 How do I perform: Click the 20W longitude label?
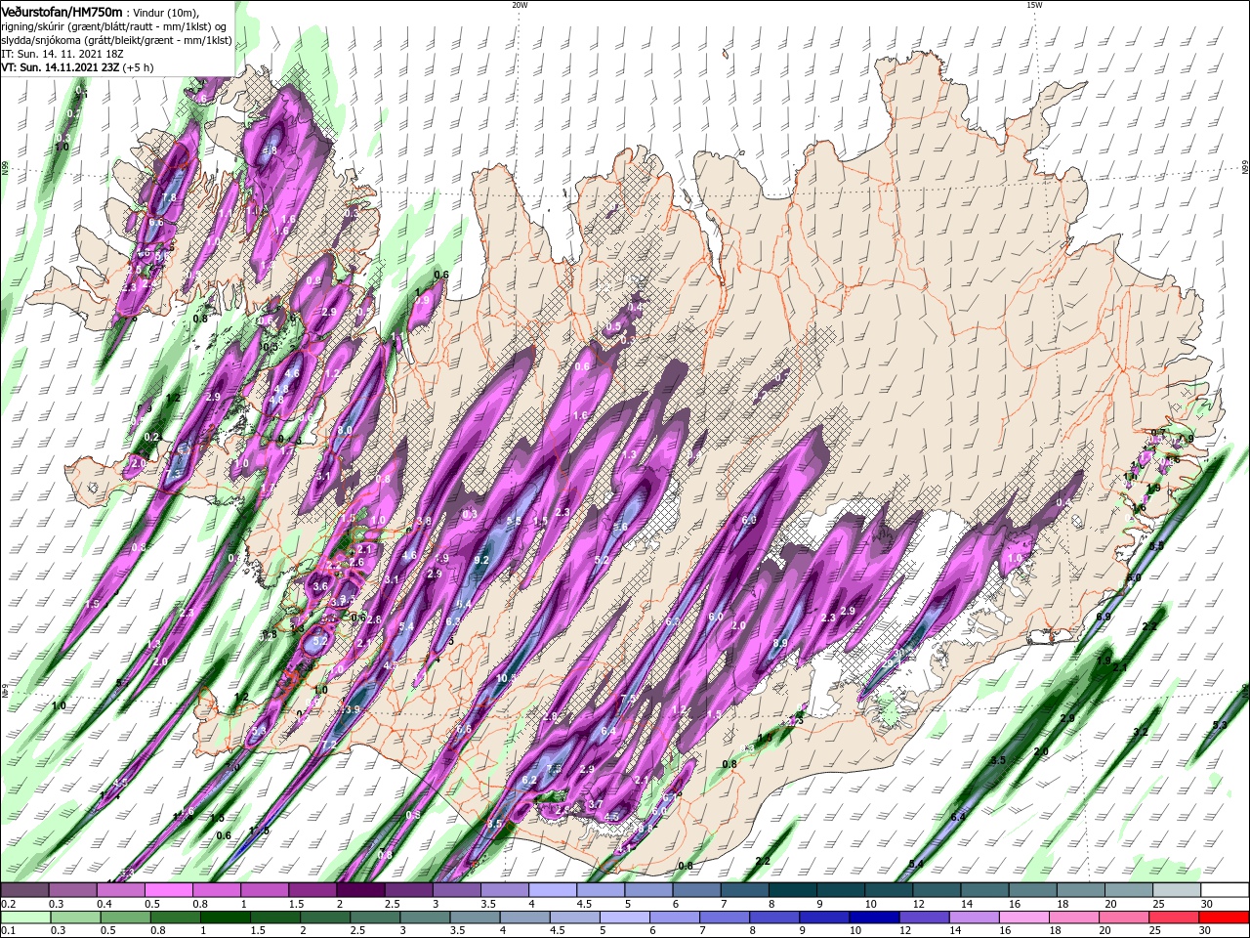coord(520,5)
